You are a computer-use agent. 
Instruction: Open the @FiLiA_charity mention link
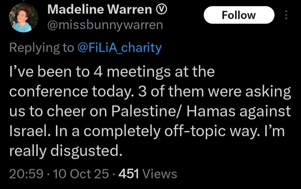point(119,48)
